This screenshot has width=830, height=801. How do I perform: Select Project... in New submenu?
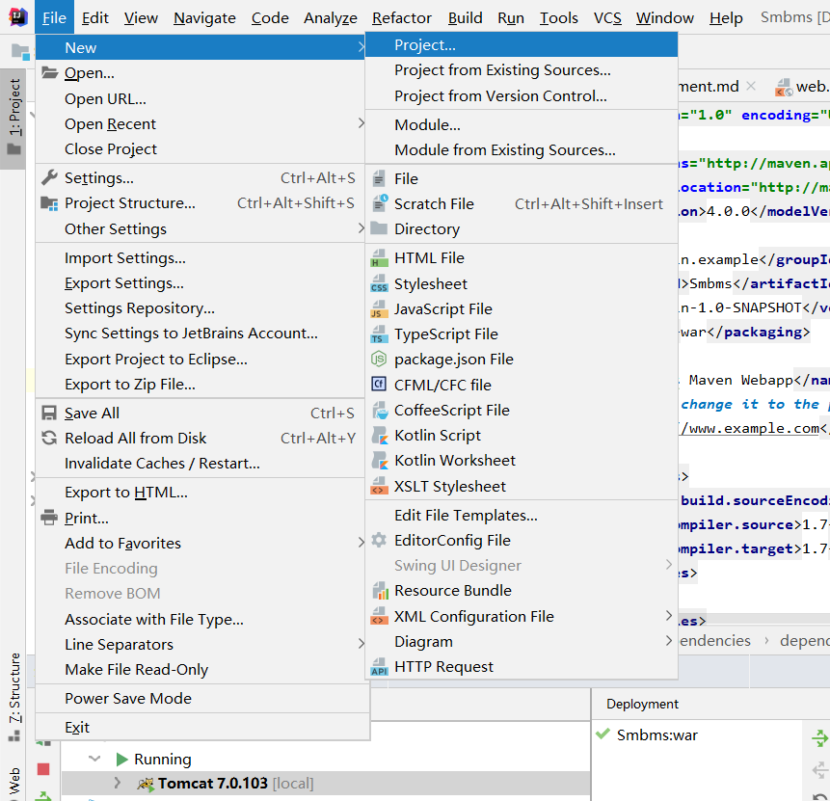(x=522, y=44)
